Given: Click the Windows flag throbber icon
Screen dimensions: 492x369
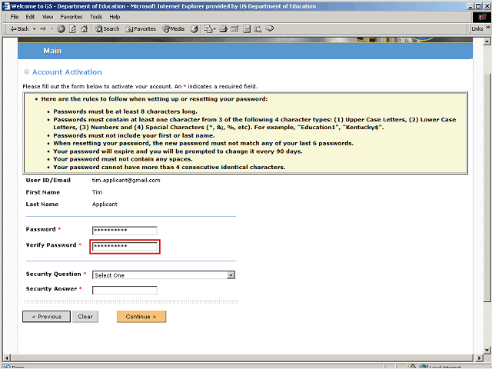Looking at the screenshot, I should click(482, 17).
